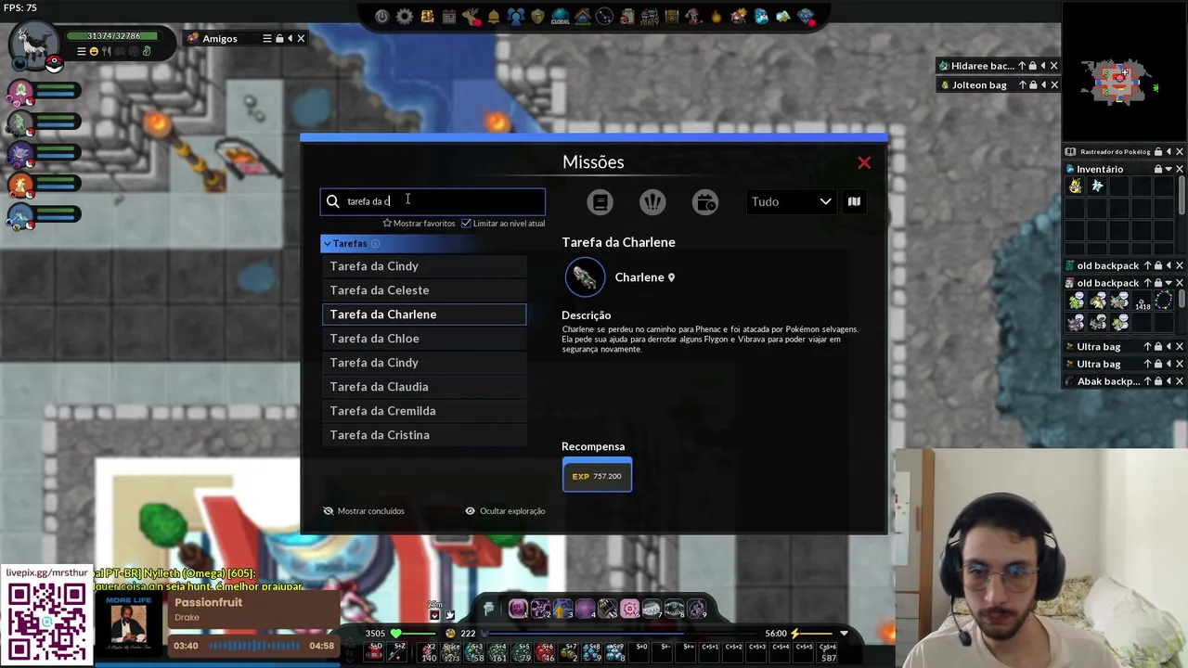Select Tarefa da Celeste in the list
1188x668 pixels.
point(423,290)
